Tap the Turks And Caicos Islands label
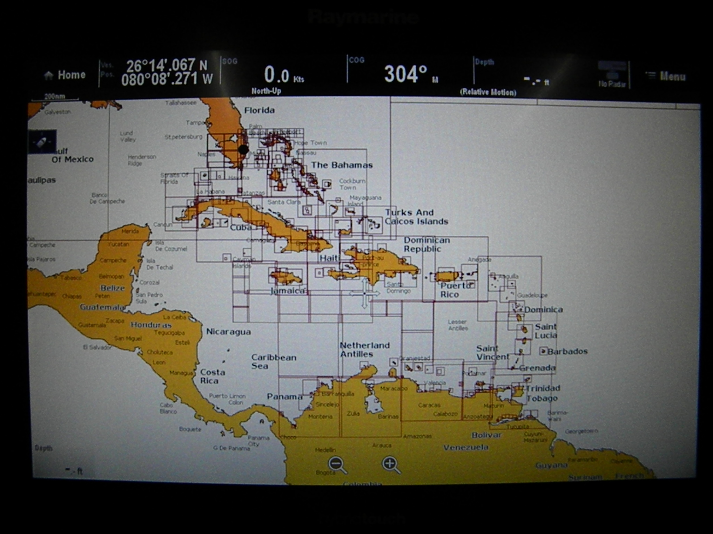The image size is (713, 534). (416, 217)
